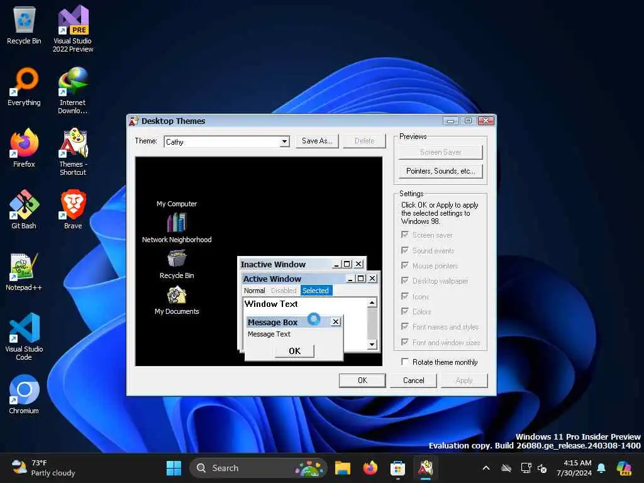
Task: Open Firefox from the taskbar
Action: [x=370, y=468]
